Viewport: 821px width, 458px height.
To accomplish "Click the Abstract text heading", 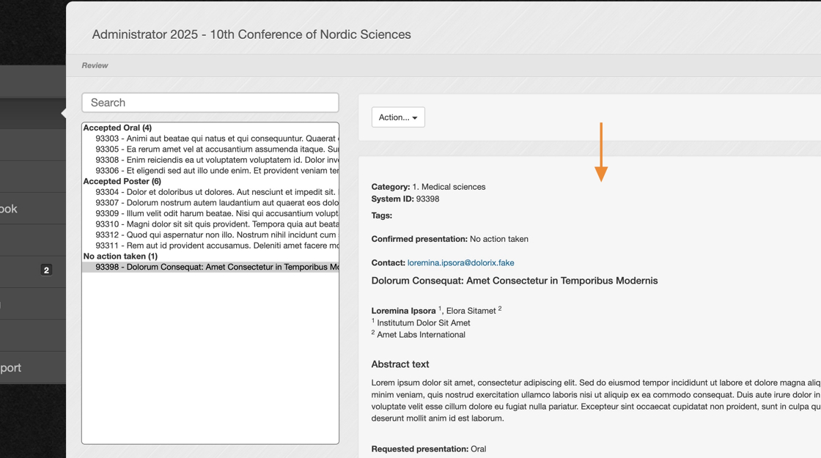I will click(400, 364).
